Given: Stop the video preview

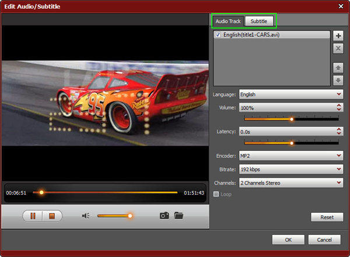Looking at the screenshot, I should click(52, 216).
